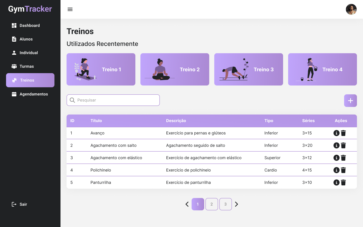The width and height of the screenshot is (363, 227).
Task: Go to previous page with left chevron
Action: 187,204
